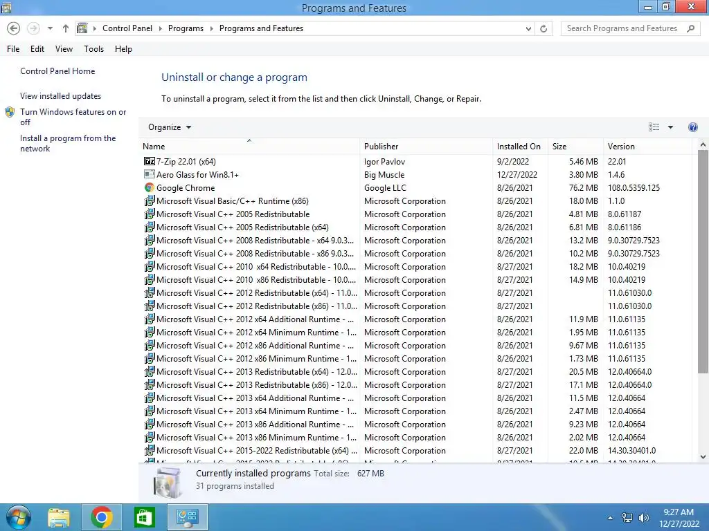
Task: Click the change view icon
Action: click(x=654, y=127)
